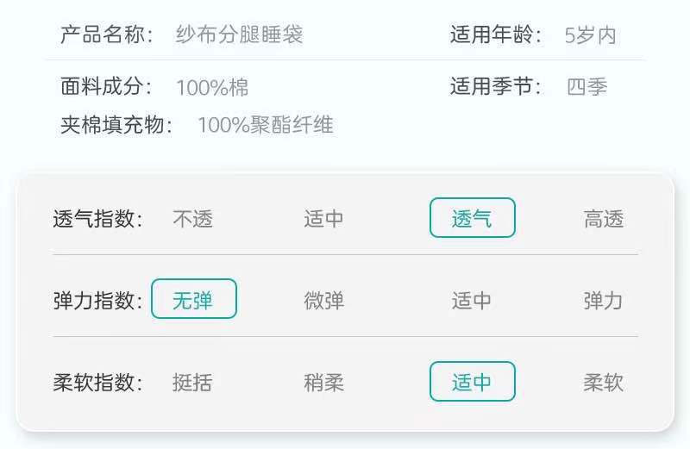Image resolution: width=690 pixels, height=449 pixels.
Task: Click the 柔软指数 label
Action: point(97,383)
